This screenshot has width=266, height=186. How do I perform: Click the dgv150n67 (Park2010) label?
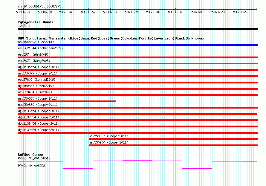pyautogui.click(x=36, y=86)
